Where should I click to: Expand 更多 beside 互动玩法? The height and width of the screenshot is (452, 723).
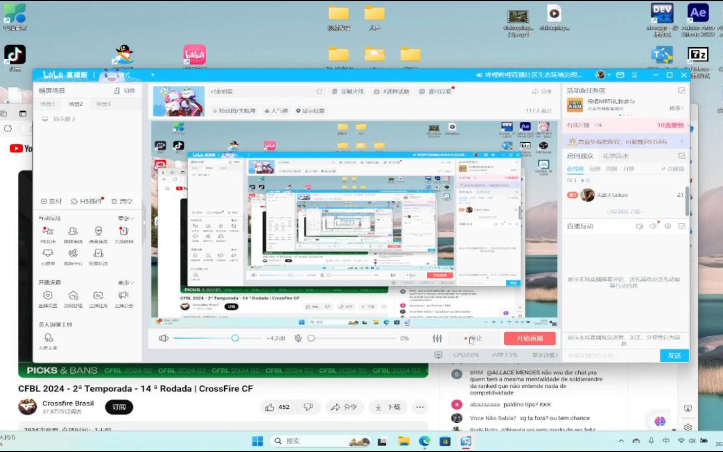pos(126,218)
